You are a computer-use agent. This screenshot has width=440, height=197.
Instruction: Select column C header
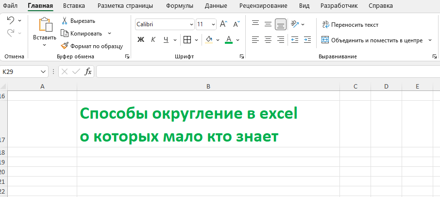click(x=355, y=87)
